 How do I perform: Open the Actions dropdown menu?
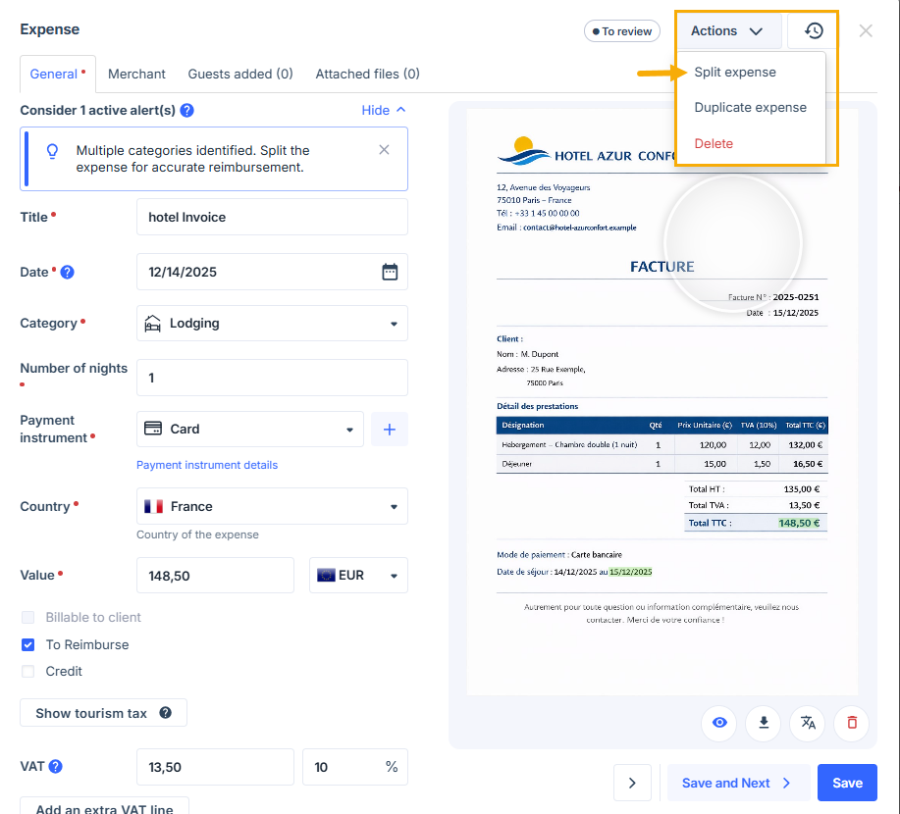(x=727, y=31)
